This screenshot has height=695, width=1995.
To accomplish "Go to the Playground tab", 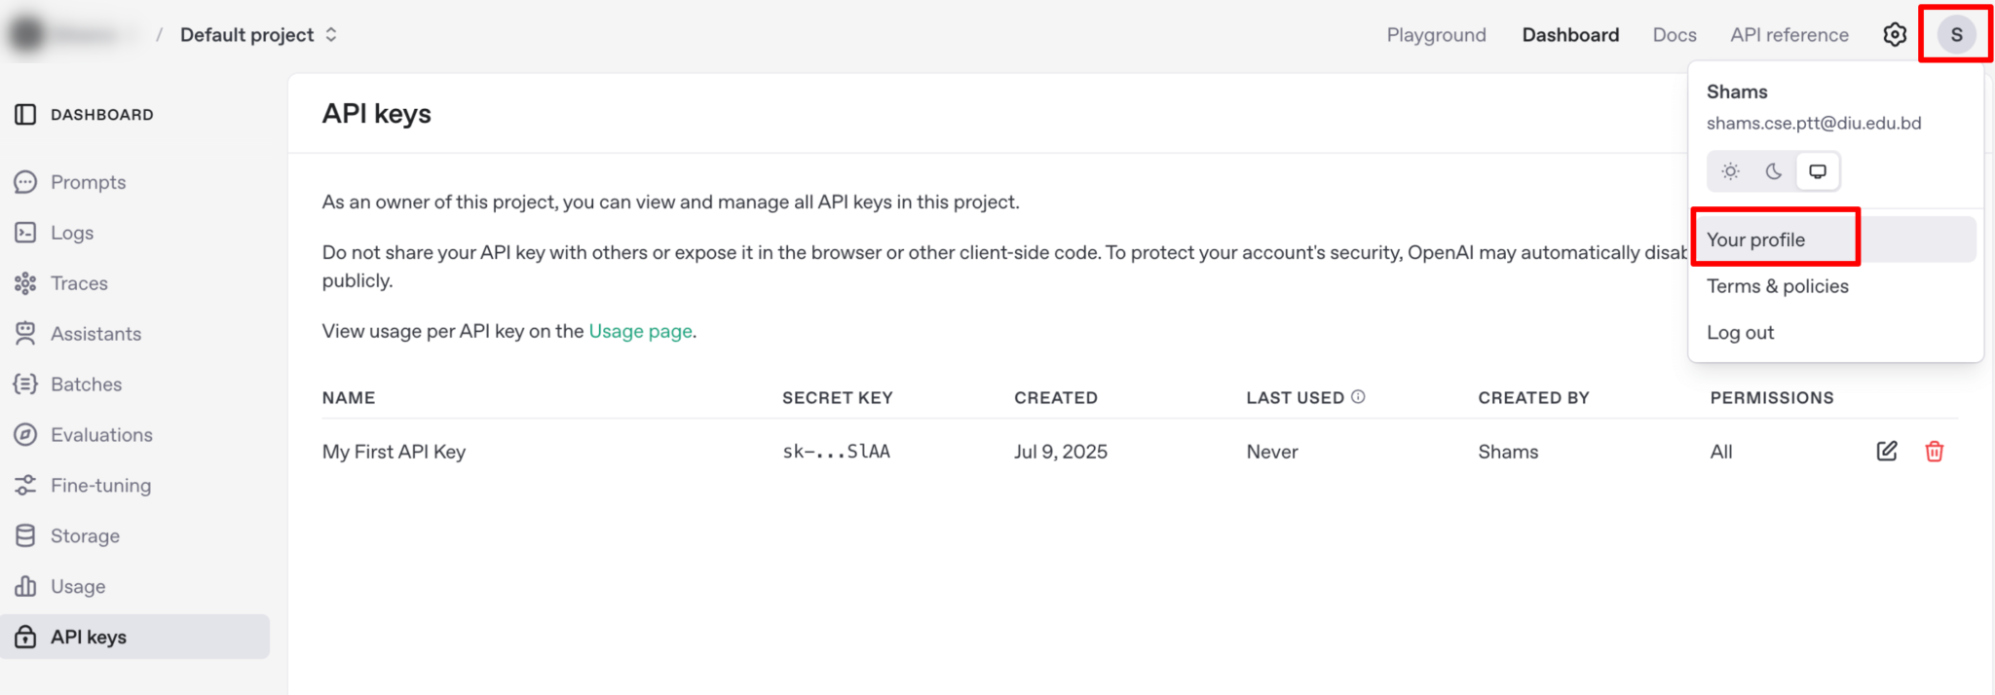I will (1436, 35).
